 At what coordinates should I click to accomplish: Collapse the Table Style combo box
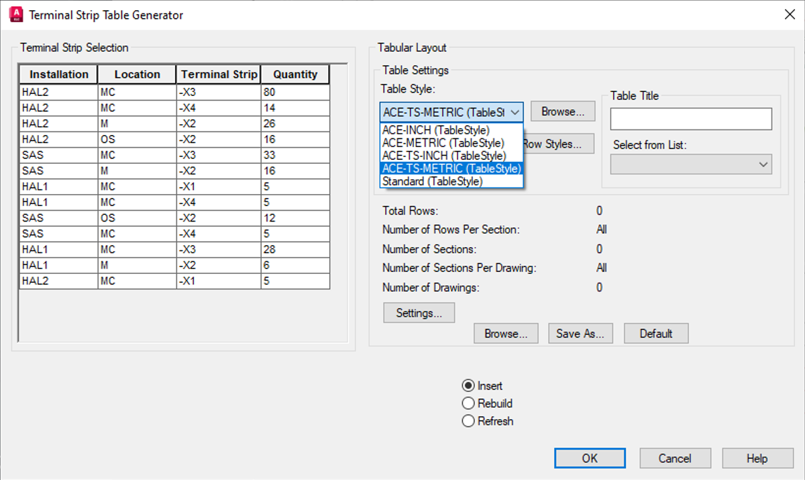(513, 112)
